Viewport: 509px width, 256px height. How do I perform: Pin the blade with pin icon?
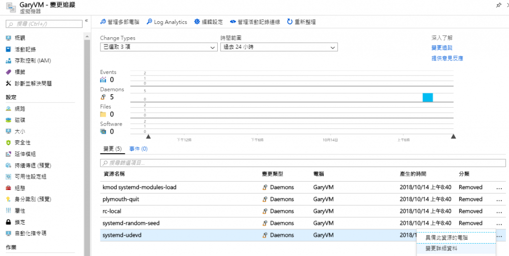coord(499,5)
